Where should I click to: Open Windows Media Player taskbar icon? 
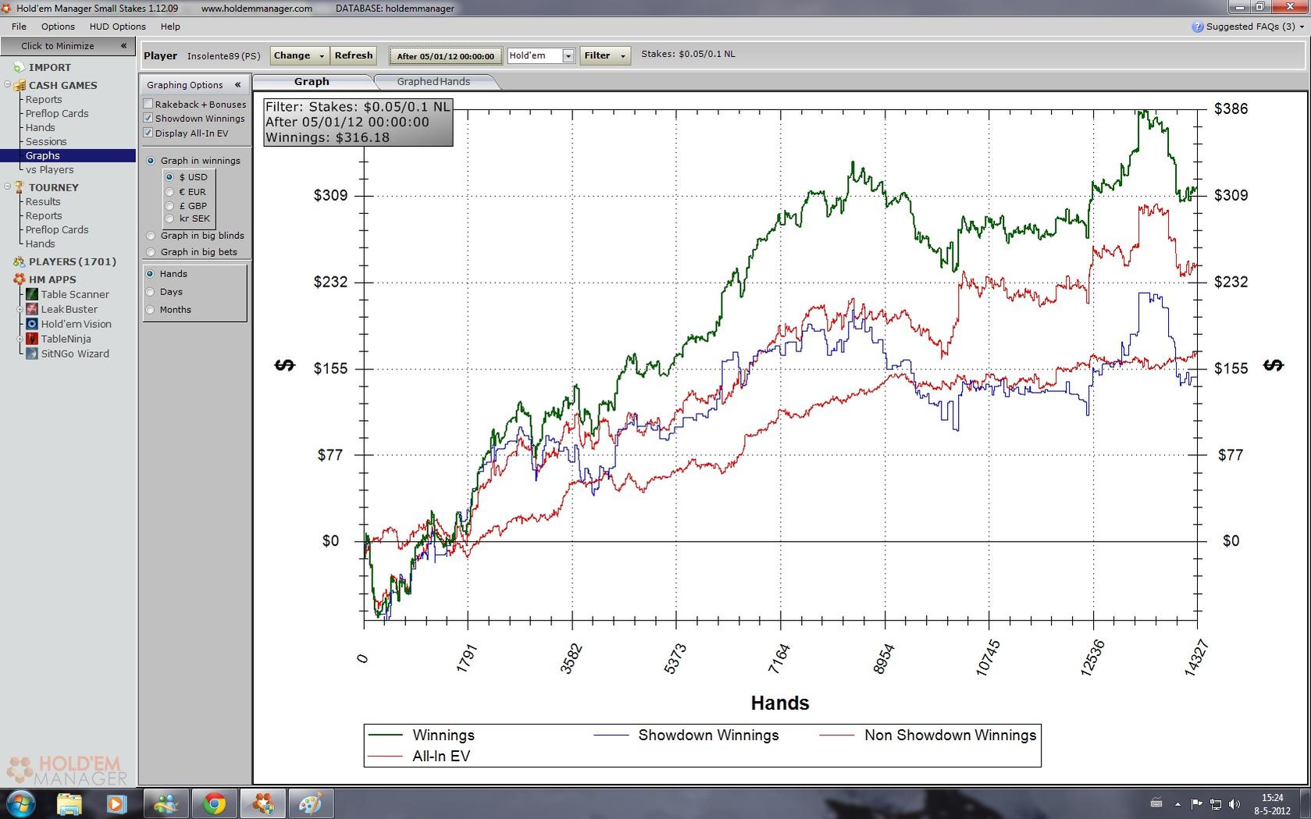tap(116, 803)
